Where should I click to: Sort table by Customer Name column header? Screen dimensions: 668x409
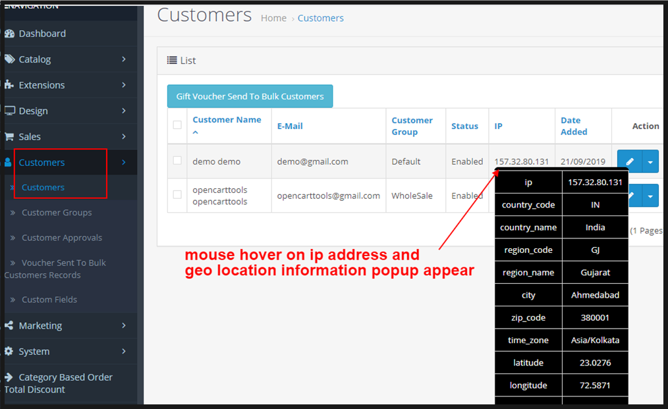227,120
